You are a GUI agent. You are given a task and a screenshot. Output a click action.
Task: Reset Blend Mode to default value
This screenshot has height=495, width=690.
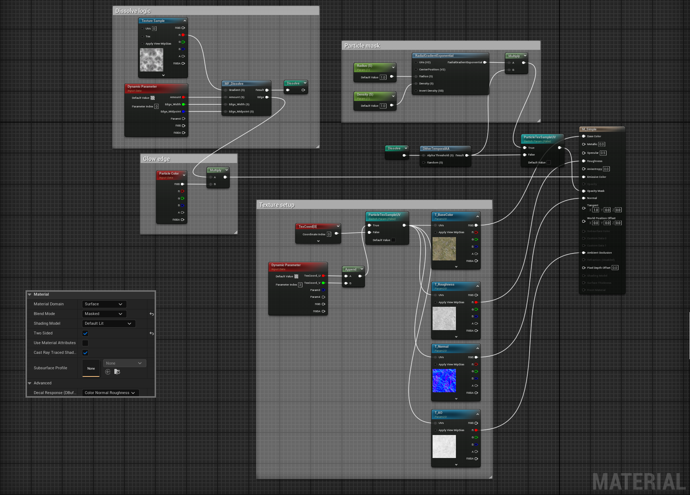tap(152, 314)
